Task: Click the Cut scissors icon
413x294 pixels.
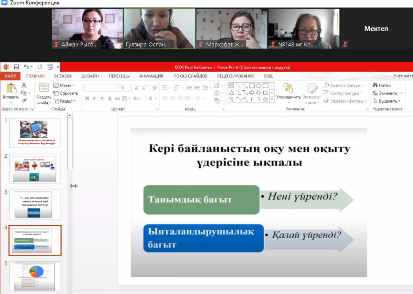Action: pyautogui.click(x=24, y=85)
